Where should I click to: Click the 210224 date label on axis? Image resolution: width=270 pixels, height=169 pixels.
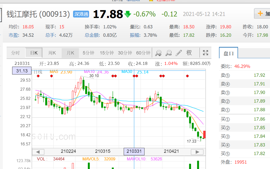(68, 151)
